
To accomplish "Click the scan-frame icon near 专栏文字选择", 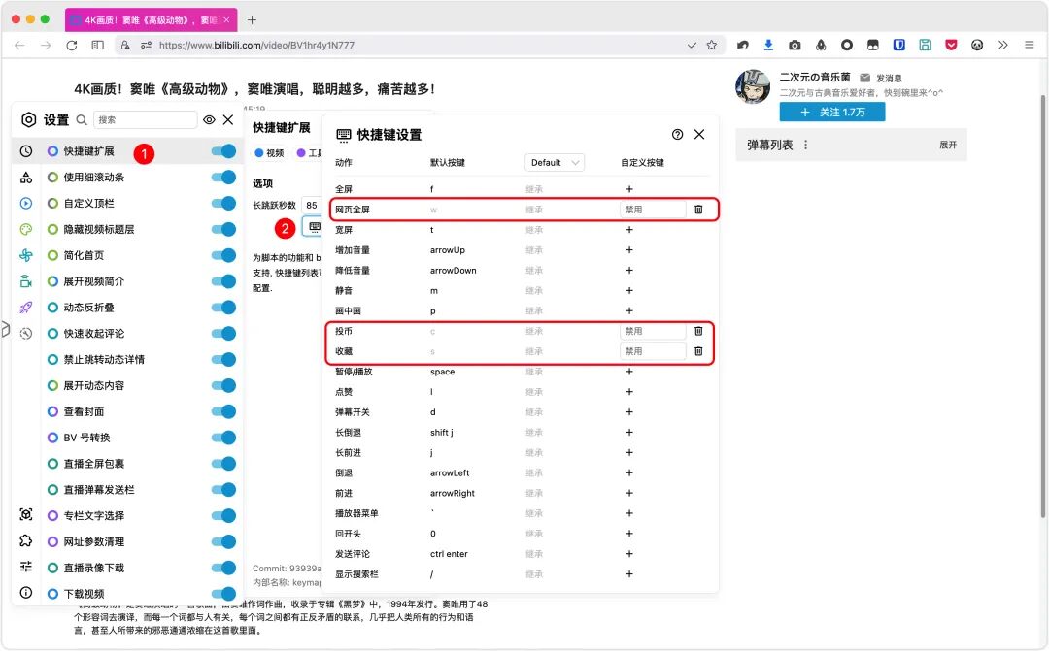I will click(x=26, y=514).
